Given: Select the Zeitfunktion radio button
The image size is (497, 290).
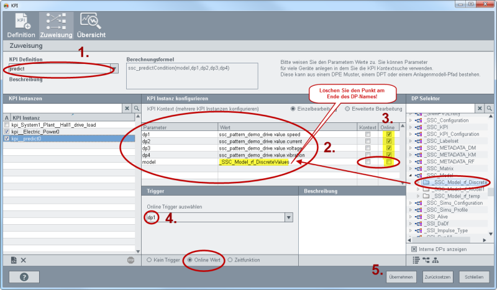Looking at the screenshot, I should click(230, 260).
